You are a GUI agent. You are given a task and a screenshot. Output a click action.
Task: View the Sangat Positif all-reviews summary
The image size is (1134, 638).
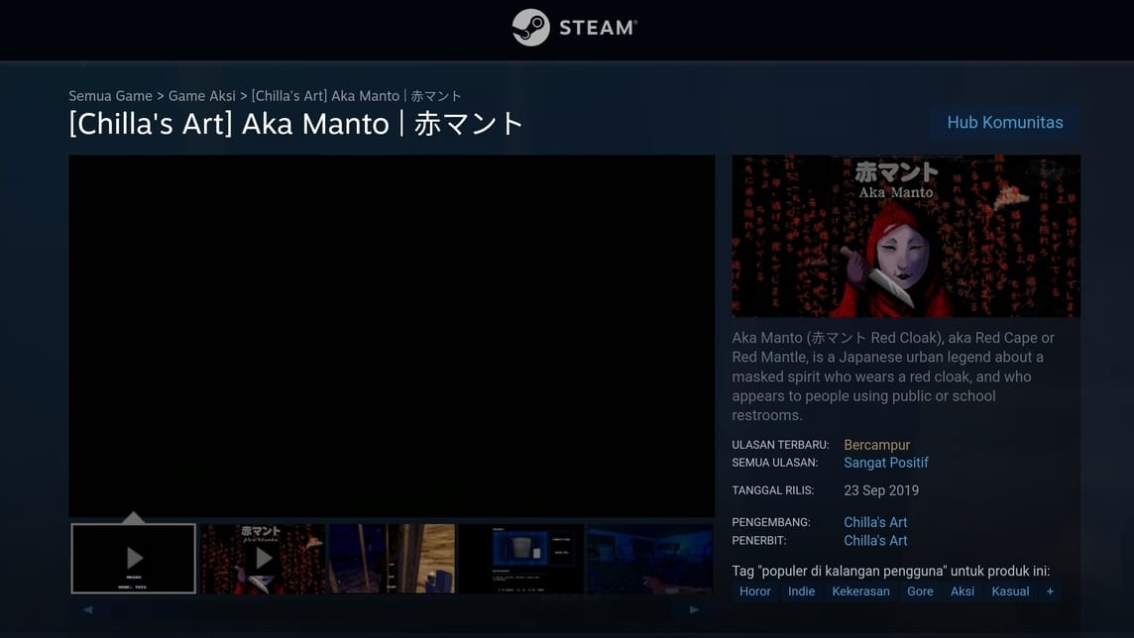885,463
